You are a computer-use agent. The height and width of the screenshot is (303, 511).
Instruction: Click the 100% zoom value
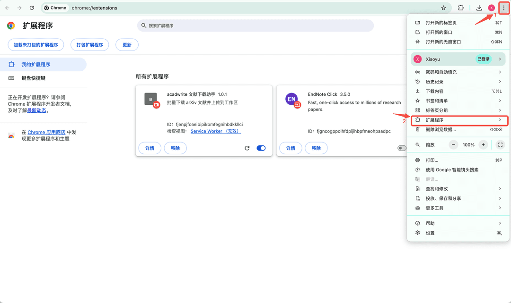[x=468, y=145]
